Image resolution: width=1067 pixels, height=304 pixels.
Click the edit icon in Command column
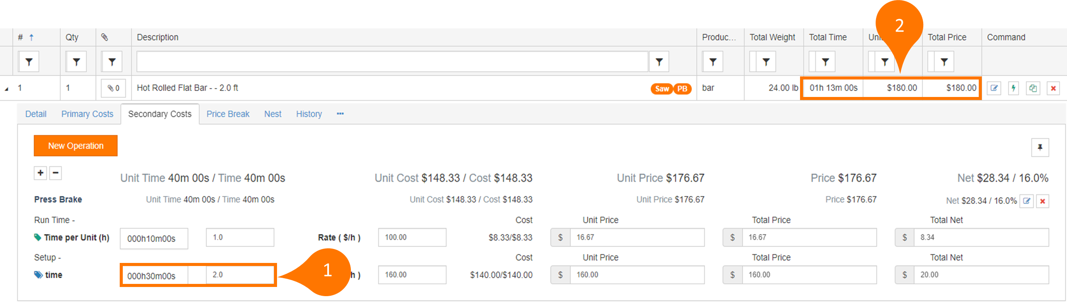pyautogui.click(x=994, y=88)
